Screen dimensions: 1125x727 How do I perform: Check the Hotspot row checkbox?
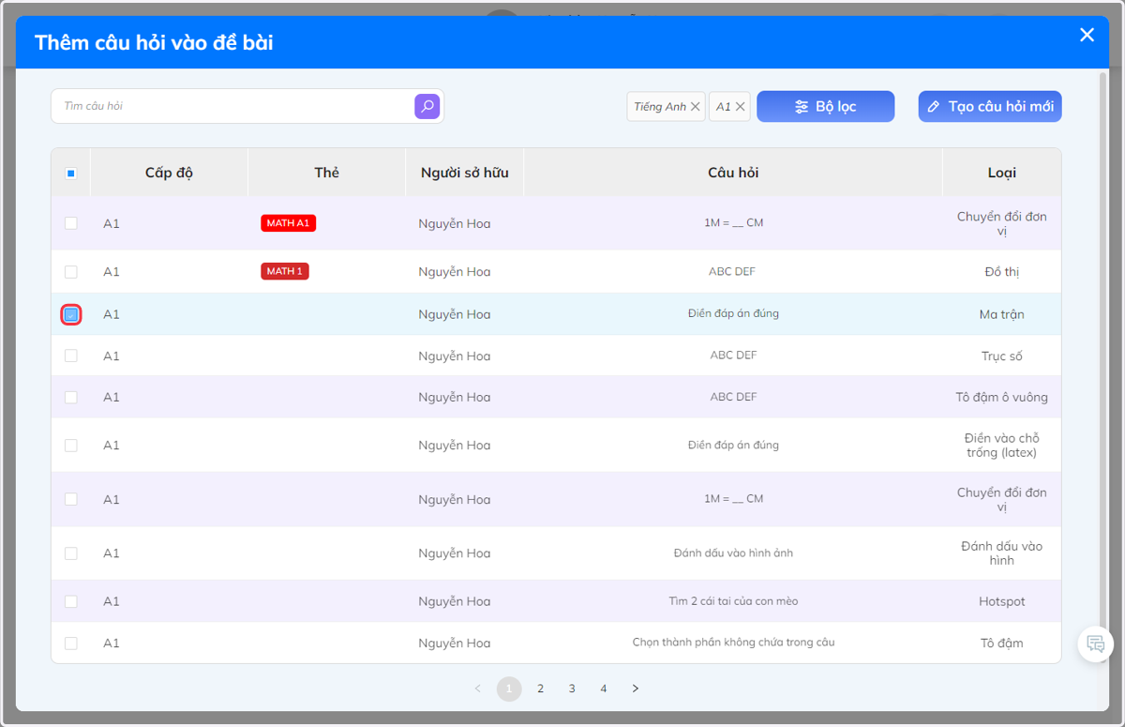tap(71, 601)
